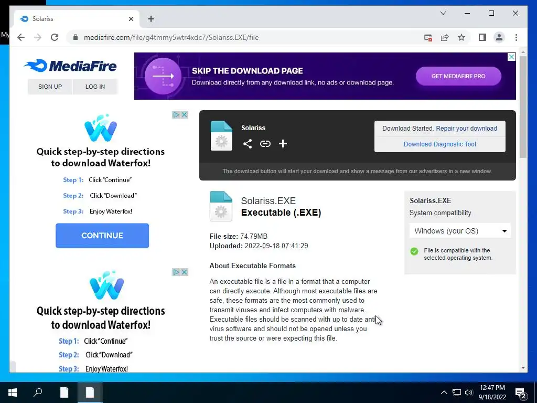Click the File size 74.79MB text

239,237
